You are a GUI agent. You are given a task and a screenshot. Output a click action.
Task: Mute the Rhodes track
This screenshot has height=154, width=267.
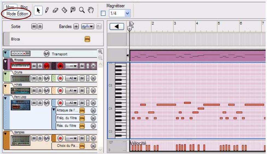pos(34,66)
